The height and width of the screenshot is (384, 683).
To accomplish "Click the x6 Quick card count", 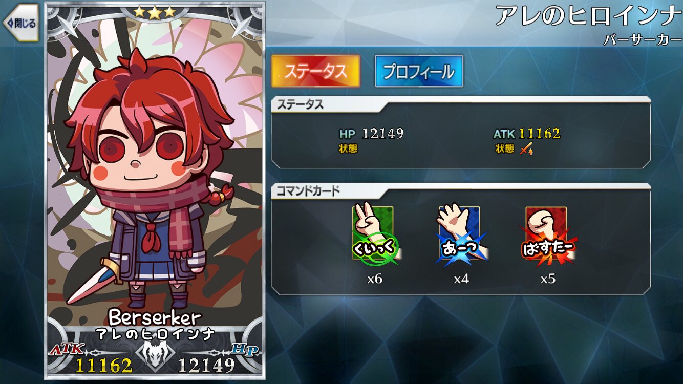I will tap(374, 279).
